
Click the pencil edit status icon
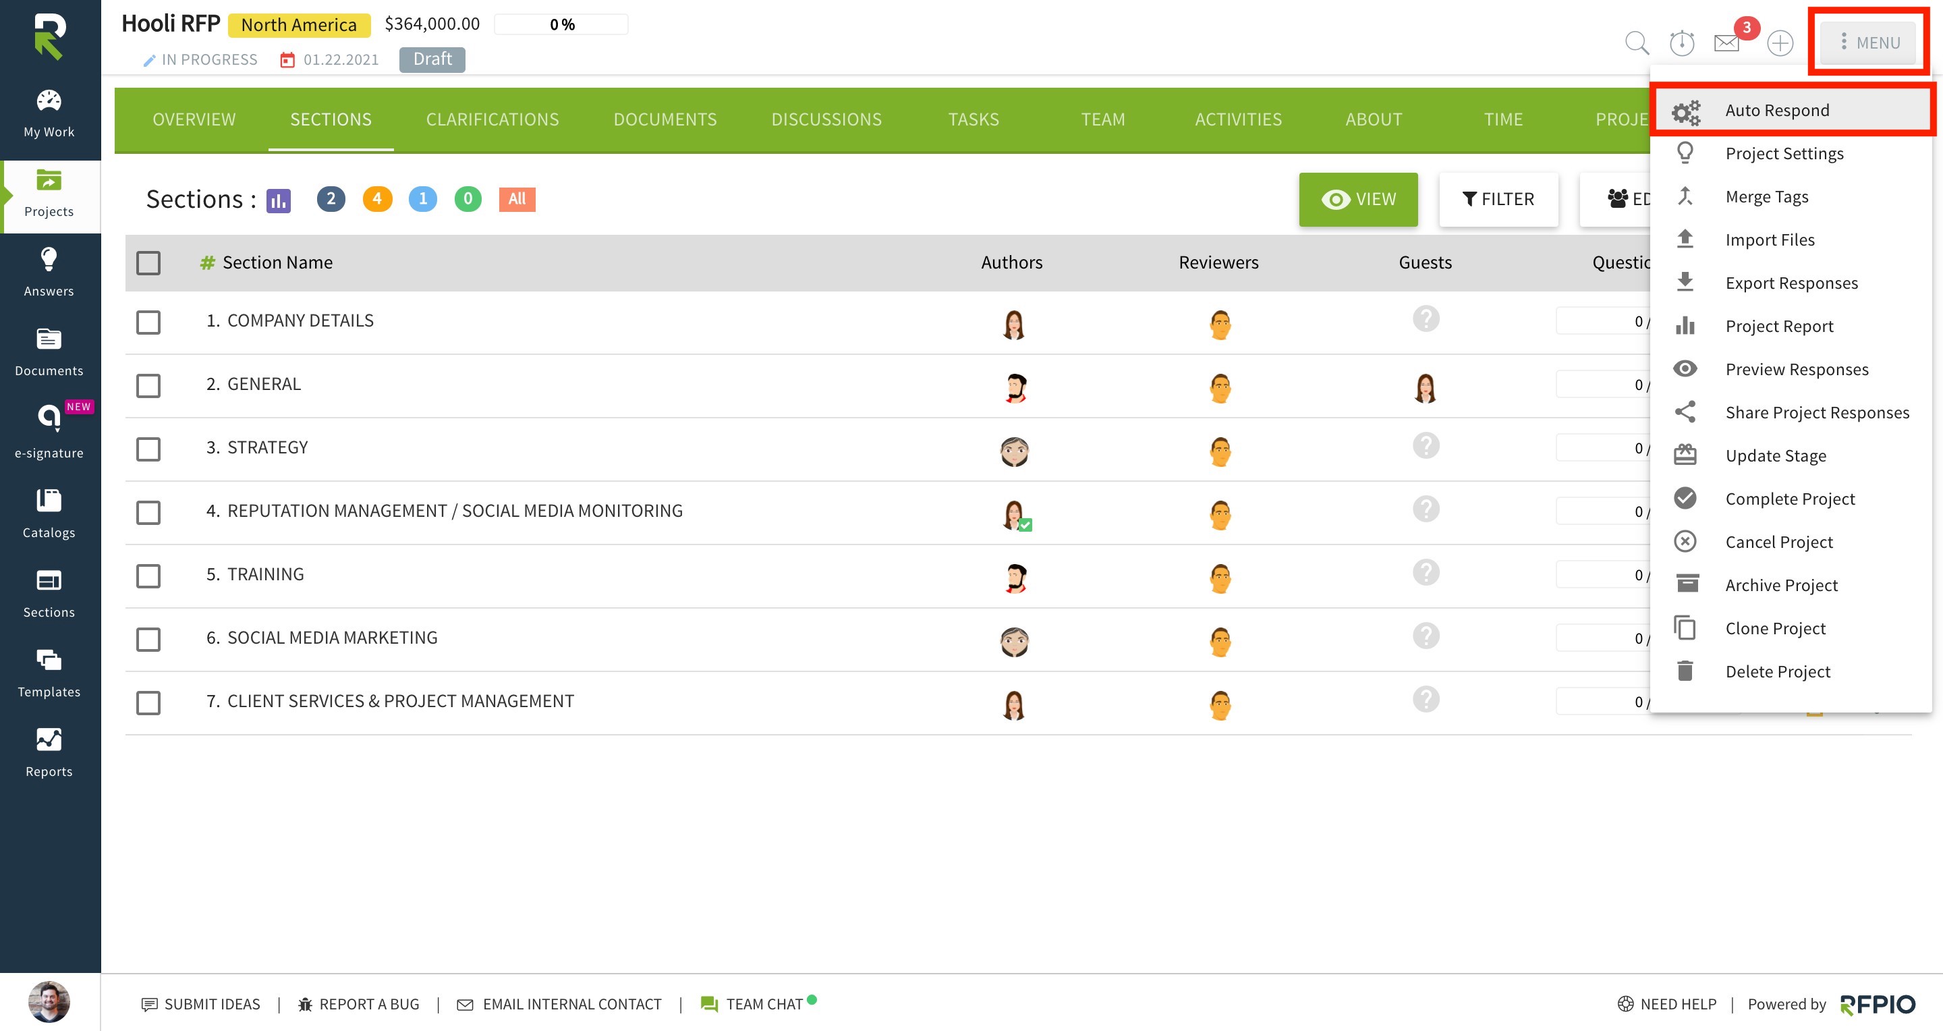(148, 60)
